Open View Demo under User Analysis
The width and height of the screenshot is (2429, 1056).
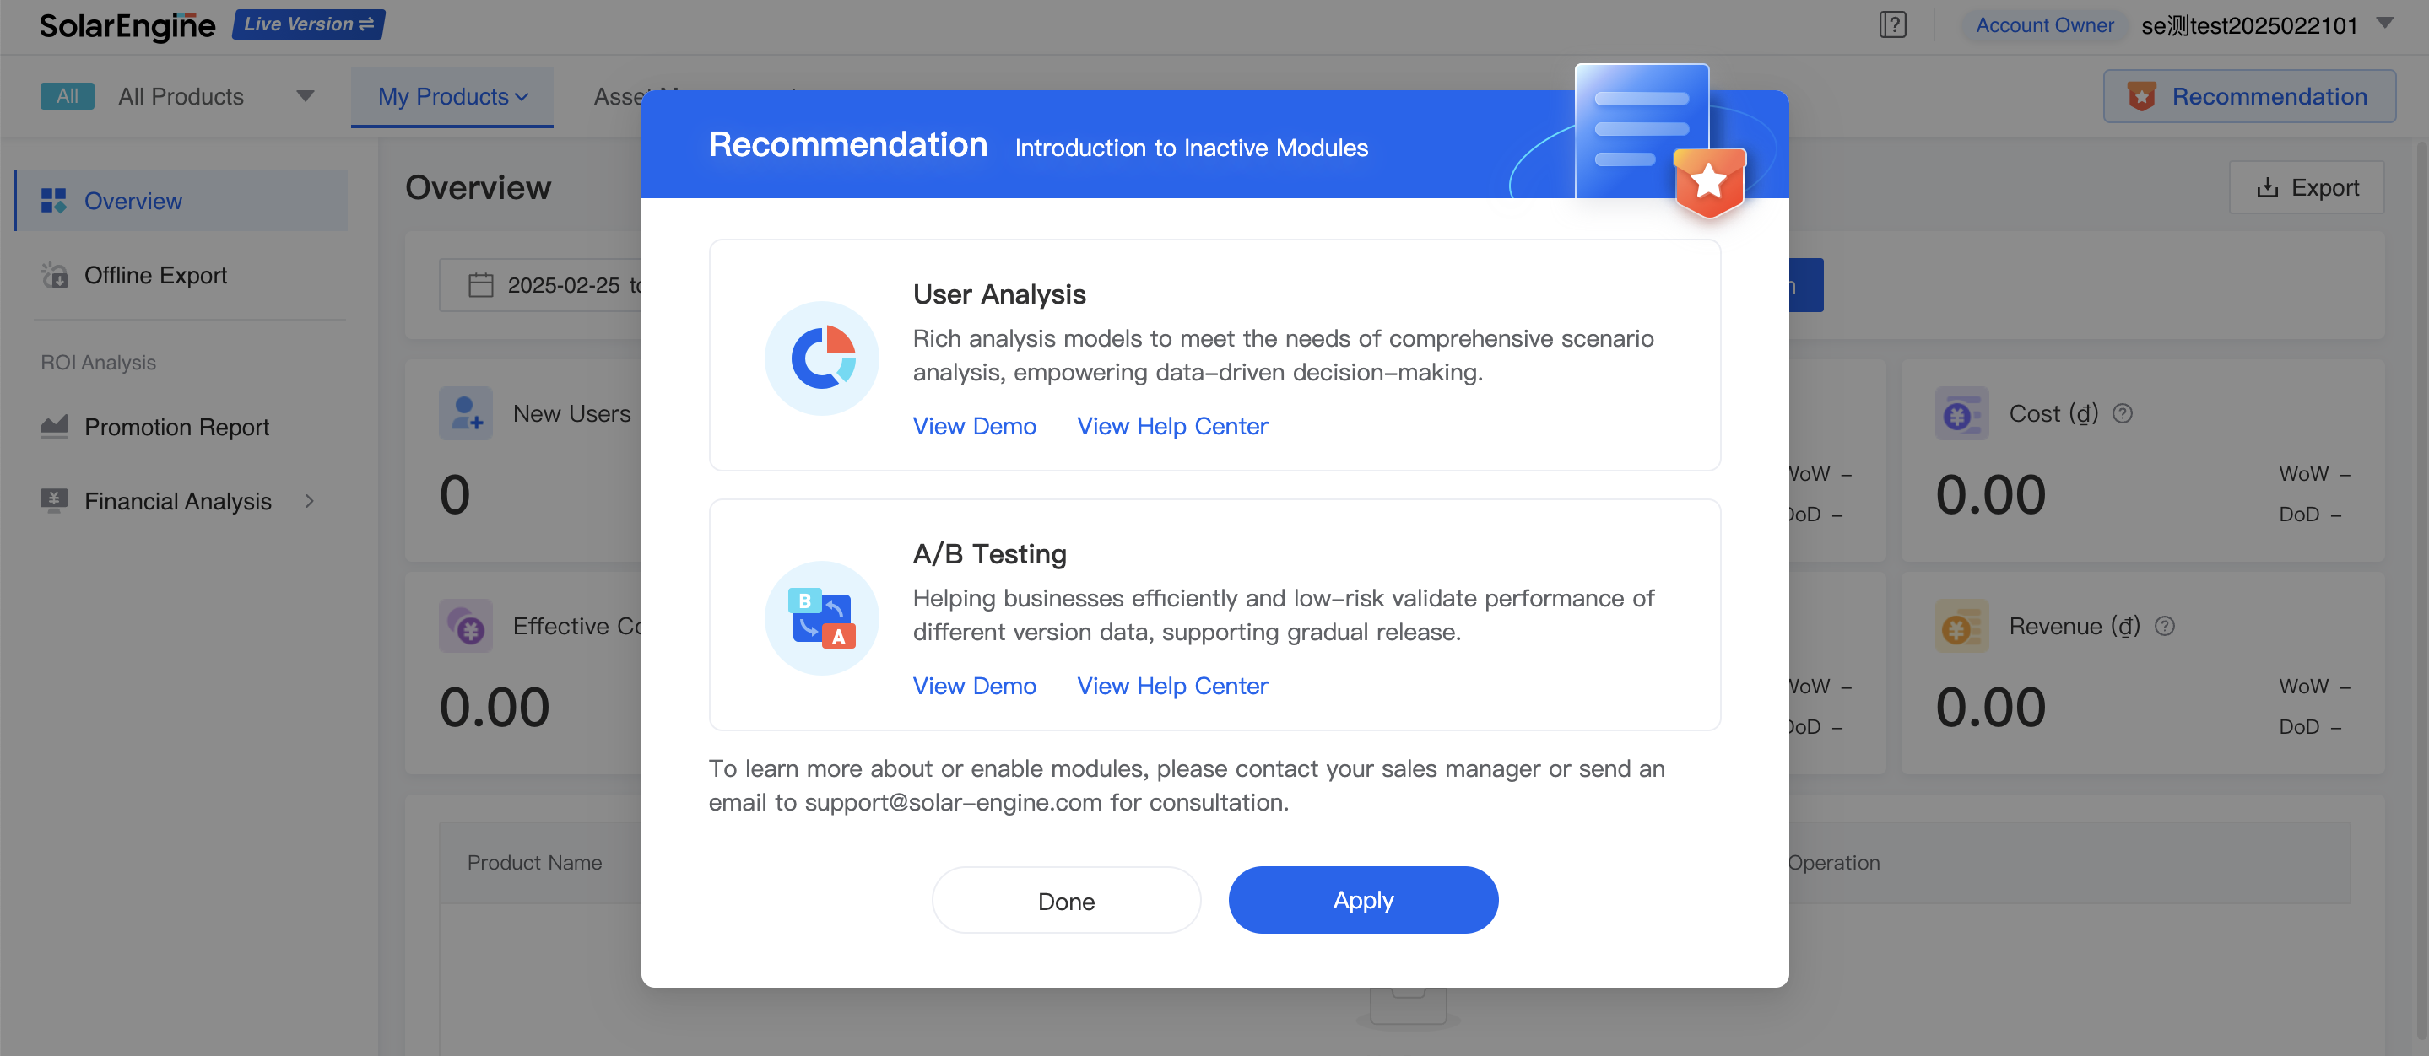coord(973,426)
